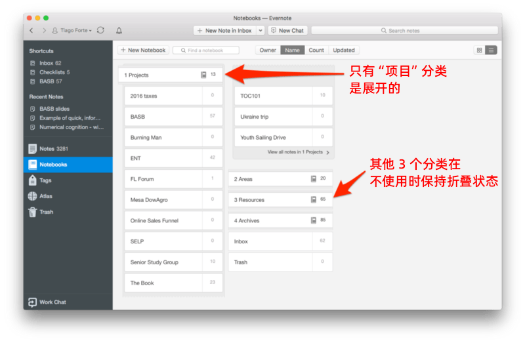Screen dimensions: 525x343
Task: Expand the 2 Areas stack
Action: pos(281,179)
